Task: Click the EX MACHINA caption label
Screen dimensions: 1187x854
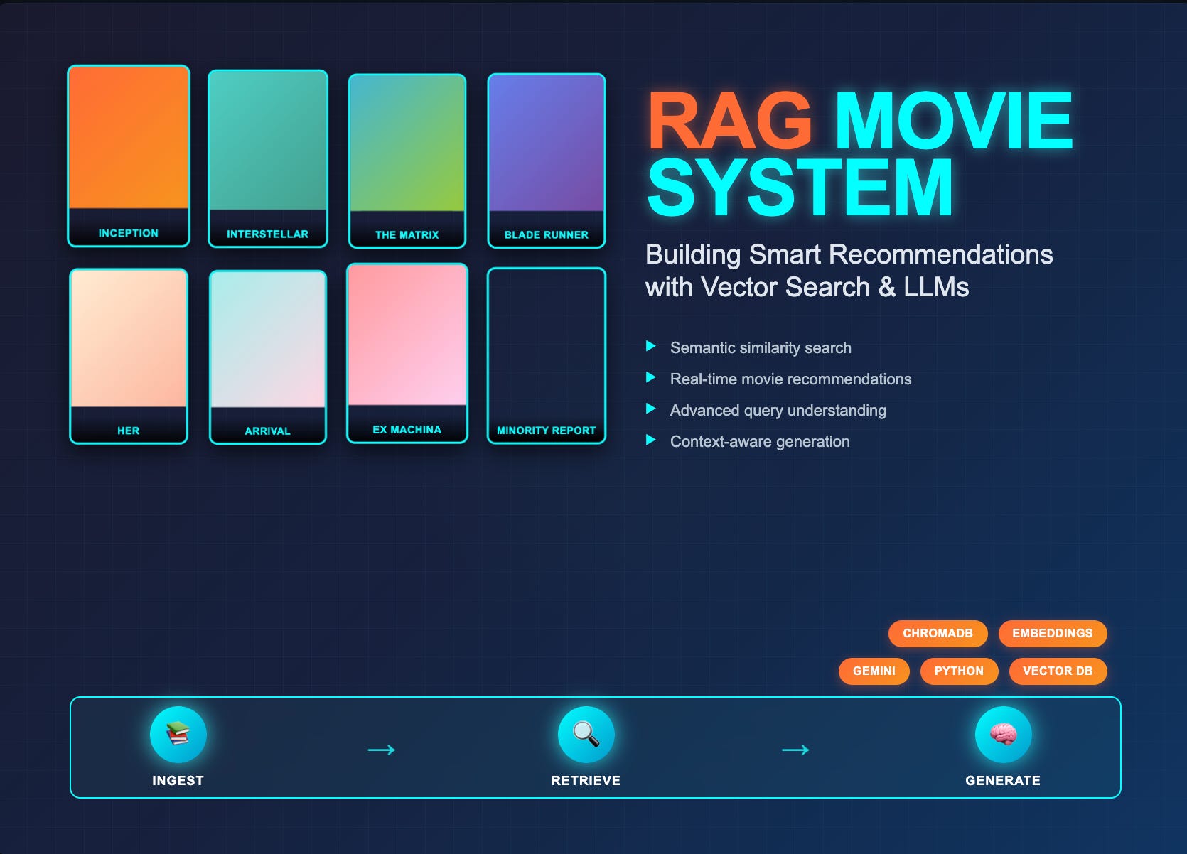Action: [x=407, y=430]
